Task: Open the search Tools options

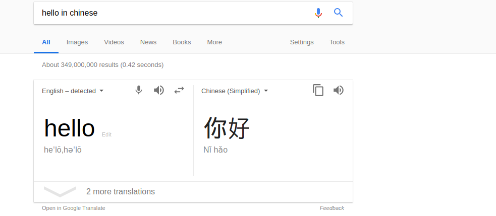Action: point(337,42)
